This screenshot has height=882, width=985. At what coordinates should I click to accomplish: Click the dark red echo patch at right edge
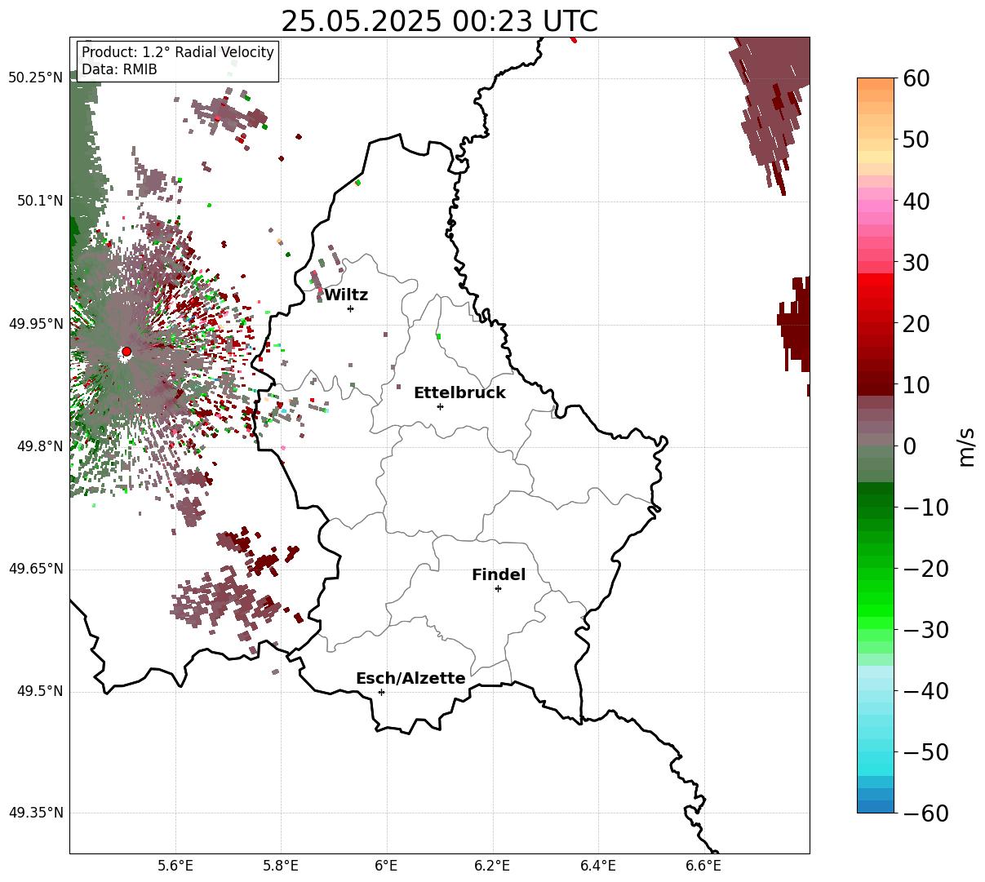[796, 326]
